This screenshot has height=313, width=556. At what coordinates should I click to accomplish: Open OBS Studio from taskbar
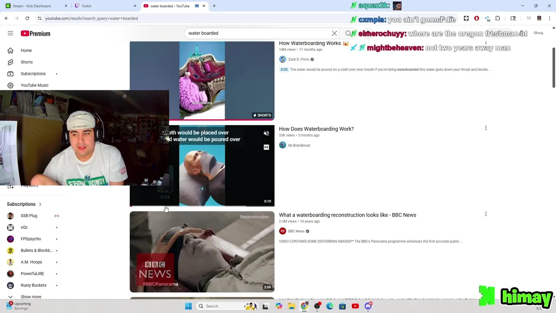(317, 306)
